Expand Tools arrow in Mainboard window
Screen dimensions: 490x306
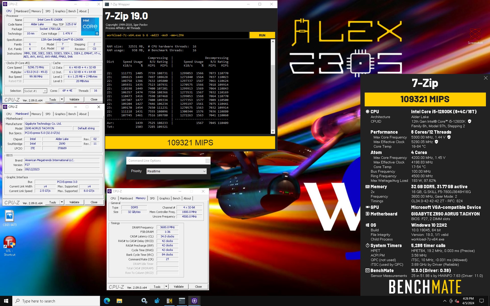(62, 202)
